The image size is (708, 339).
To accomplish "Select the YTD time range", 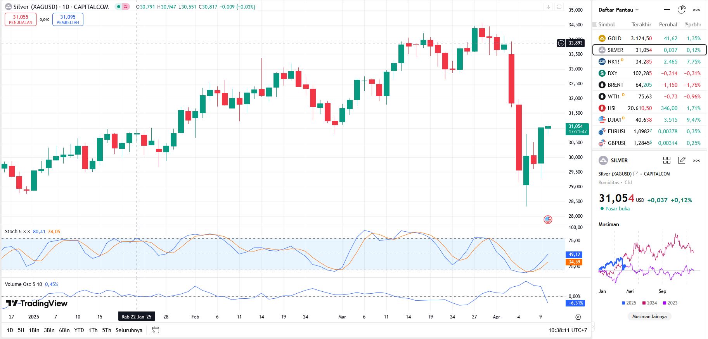I will pyautogui.click(x=79, y=330).
